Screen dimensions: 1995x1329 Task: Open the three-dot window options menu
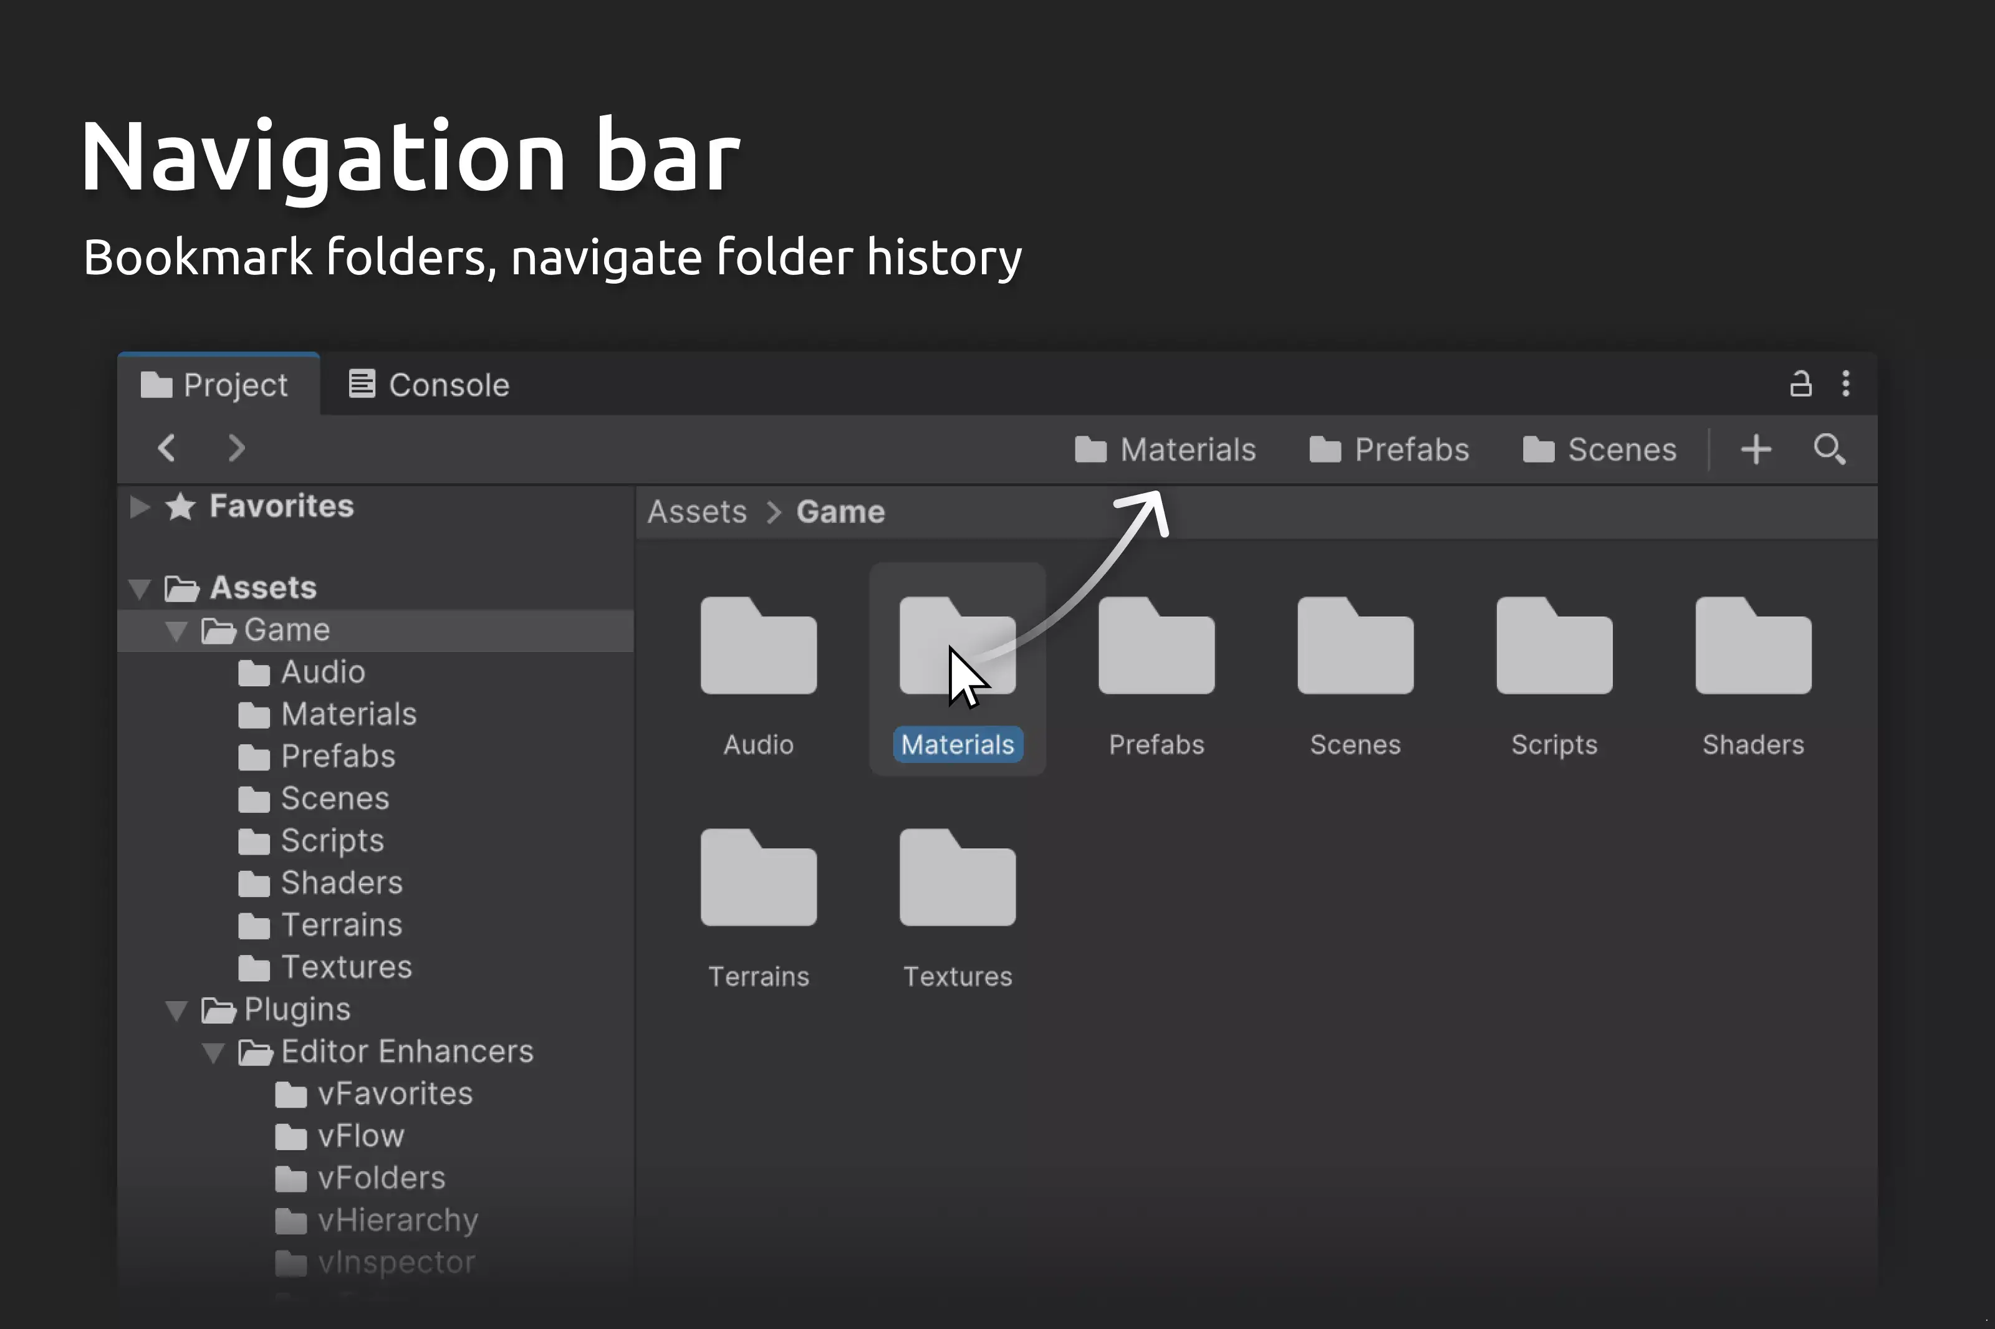(x=1846, y=384)
